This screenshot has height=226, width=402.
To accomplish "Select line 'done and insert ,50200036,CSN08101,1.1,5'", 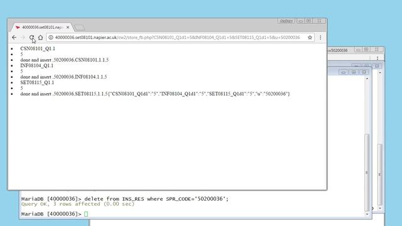I will pyautogui.click(x=64, y=60).
